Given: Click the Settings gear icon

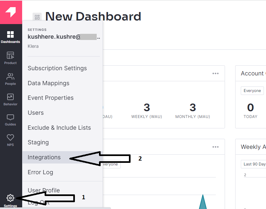Looking at the screenshot, I should coord(10,198).
